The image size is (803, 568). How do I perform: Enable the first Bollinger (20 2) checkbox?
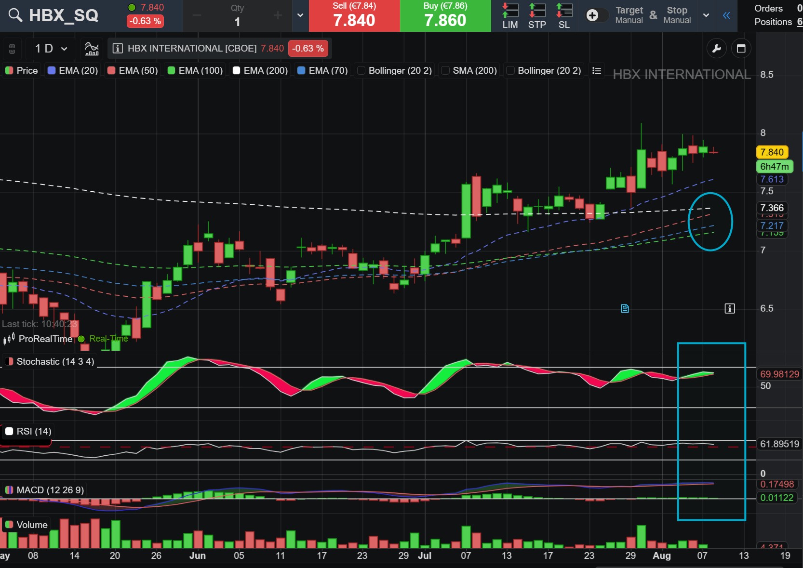point(361,71)
